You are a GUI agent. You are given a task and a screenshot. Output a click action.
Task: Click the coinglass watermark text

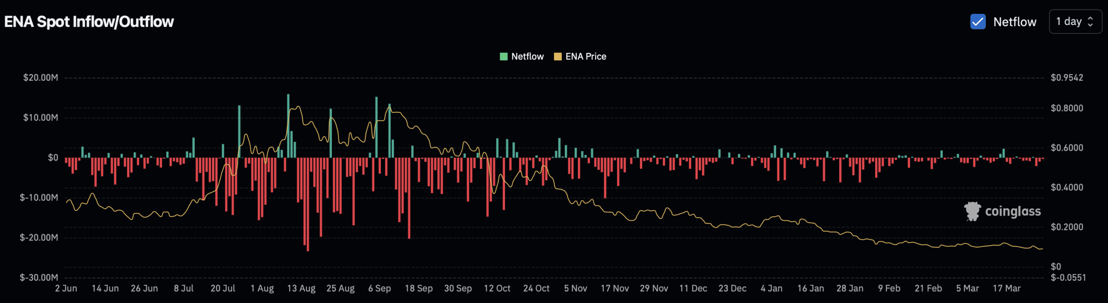click(x=1013, y=211)
